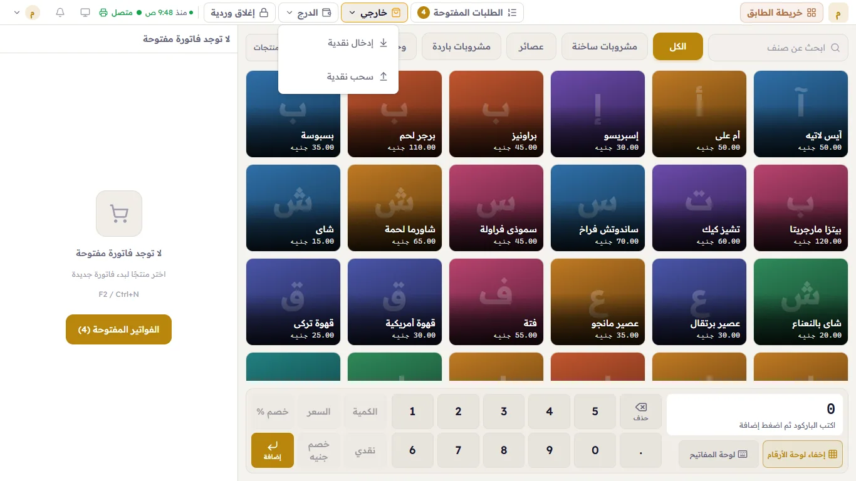
Task: Collapse the الدرج cash drawer dropdown
Action: (x=308, y=13)
